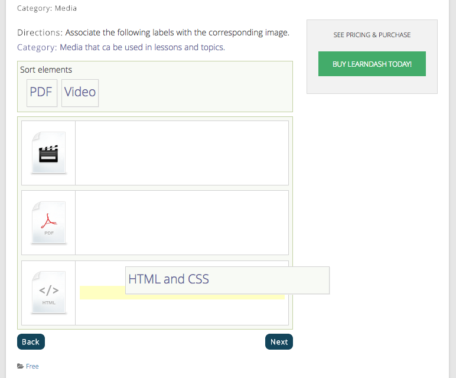Click the Directions instruction text

[153, 32]
